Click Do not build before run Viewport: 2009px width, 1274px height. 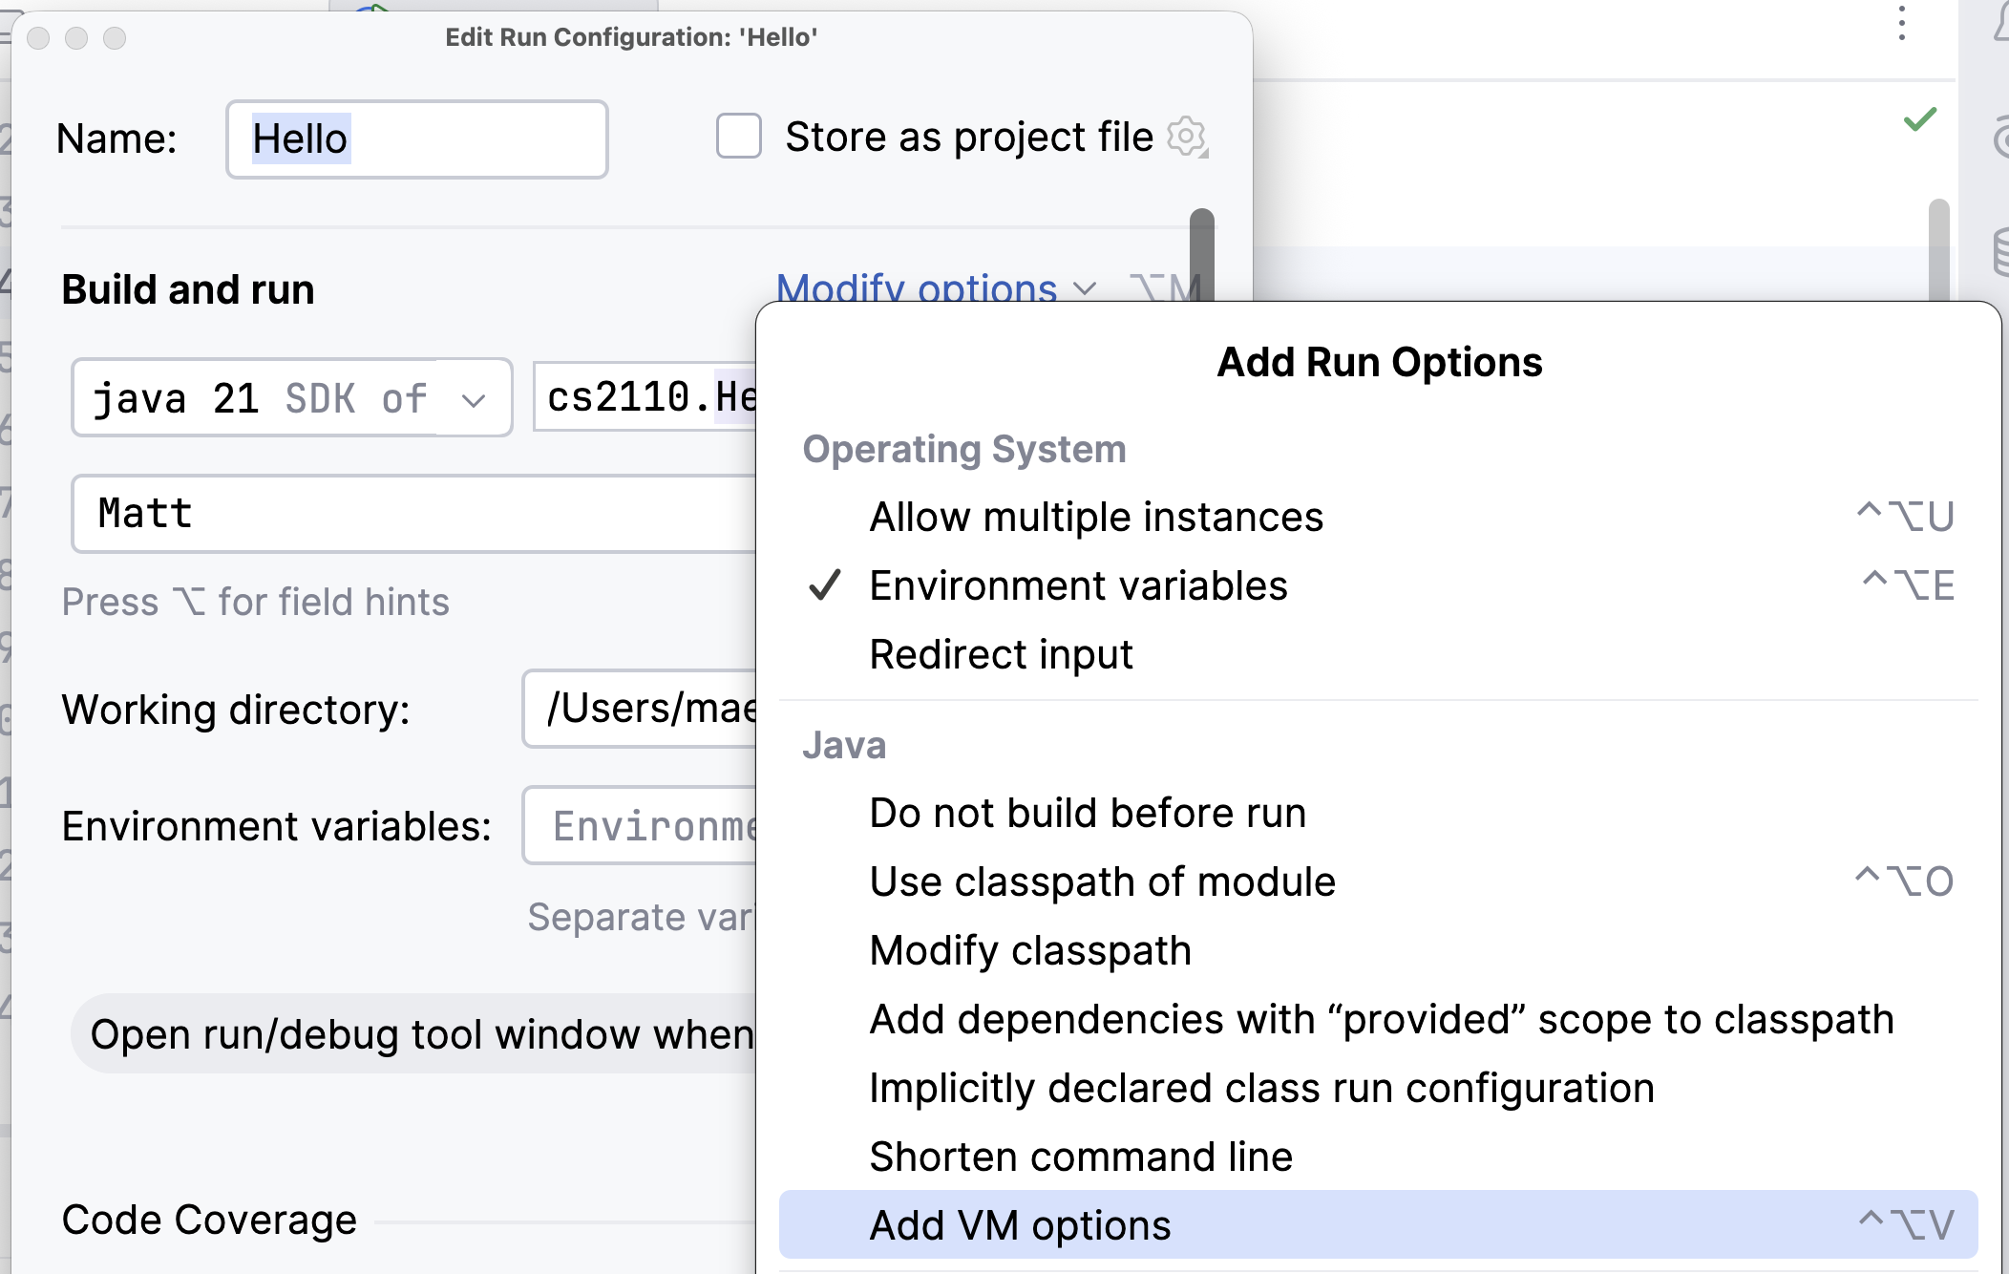(x=1087, y=813)
